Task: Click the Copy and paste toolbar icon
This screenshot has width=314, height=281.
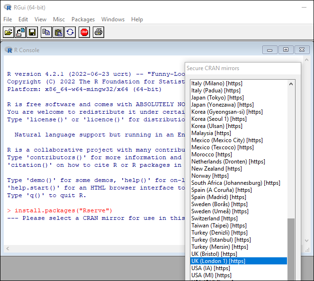Action: (x=70, y=32)
